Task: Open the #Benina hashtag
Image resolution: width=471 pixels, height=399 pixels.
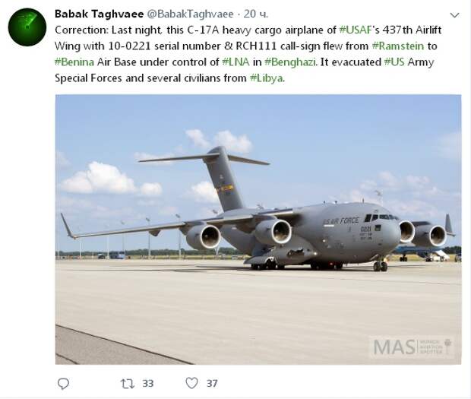Action: coord(74,62)
